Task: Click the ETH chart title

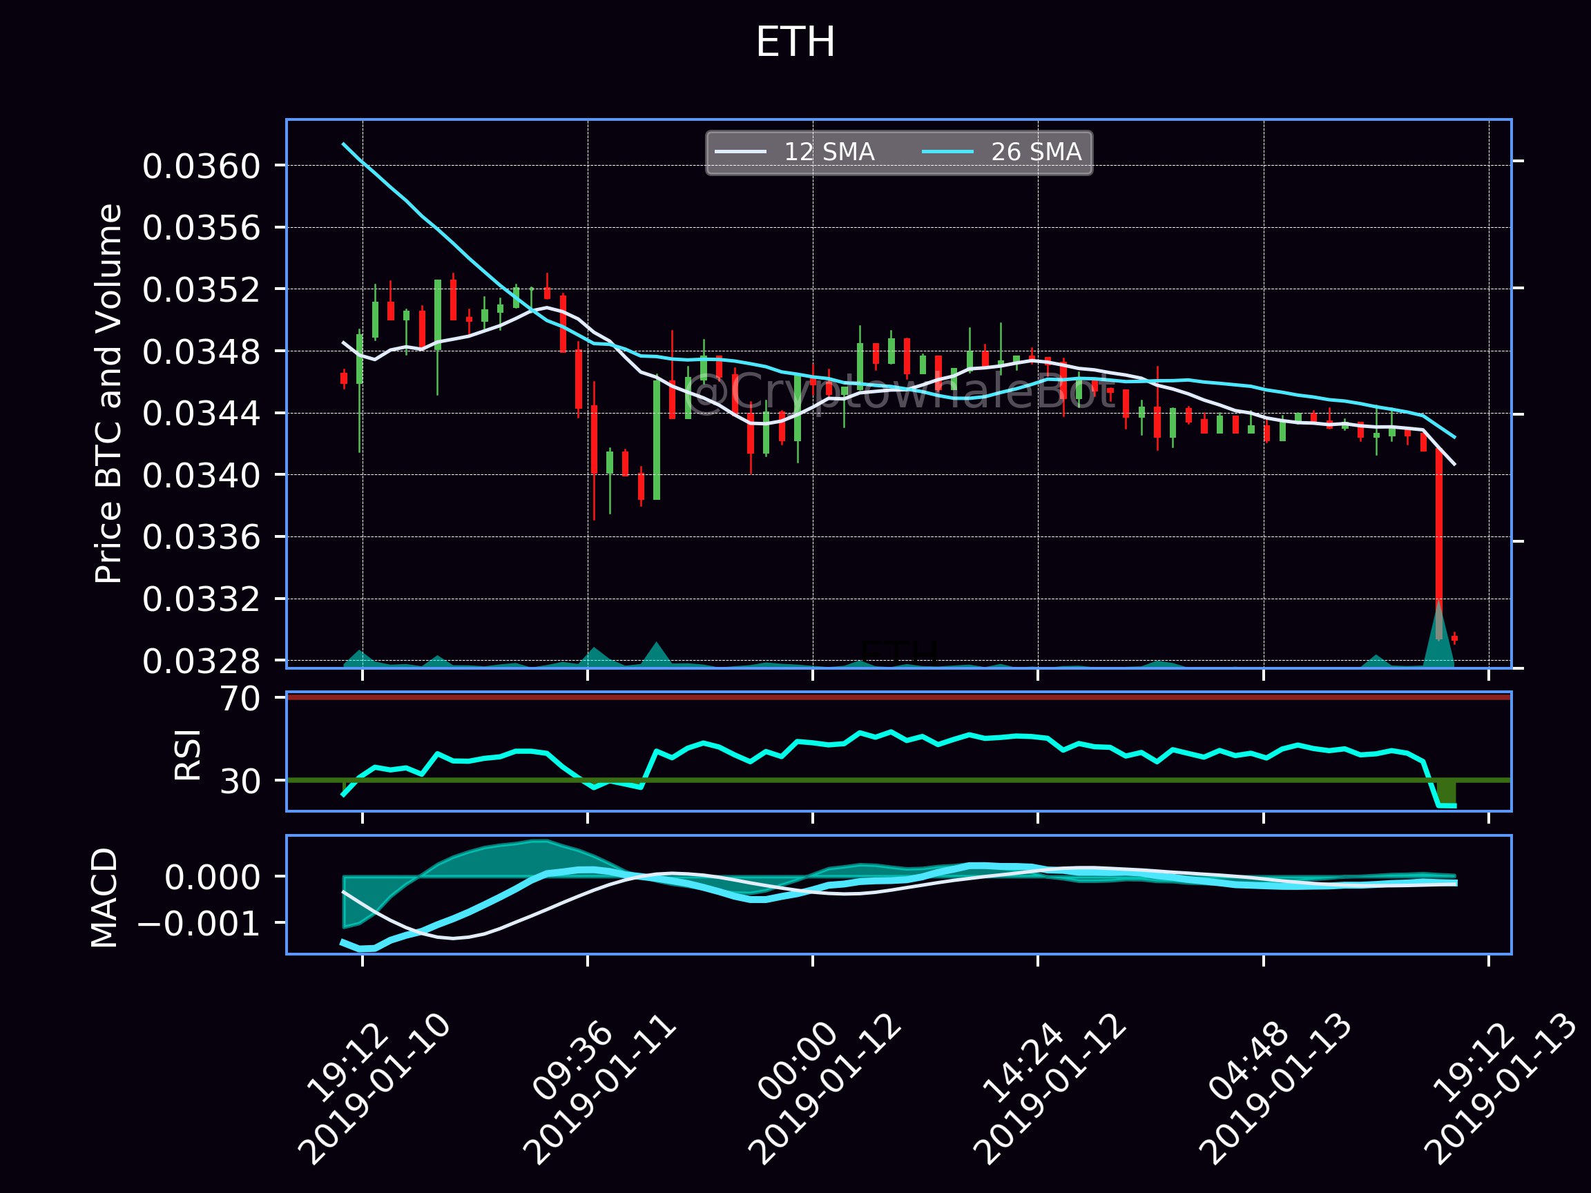Action: coord(795,42)
